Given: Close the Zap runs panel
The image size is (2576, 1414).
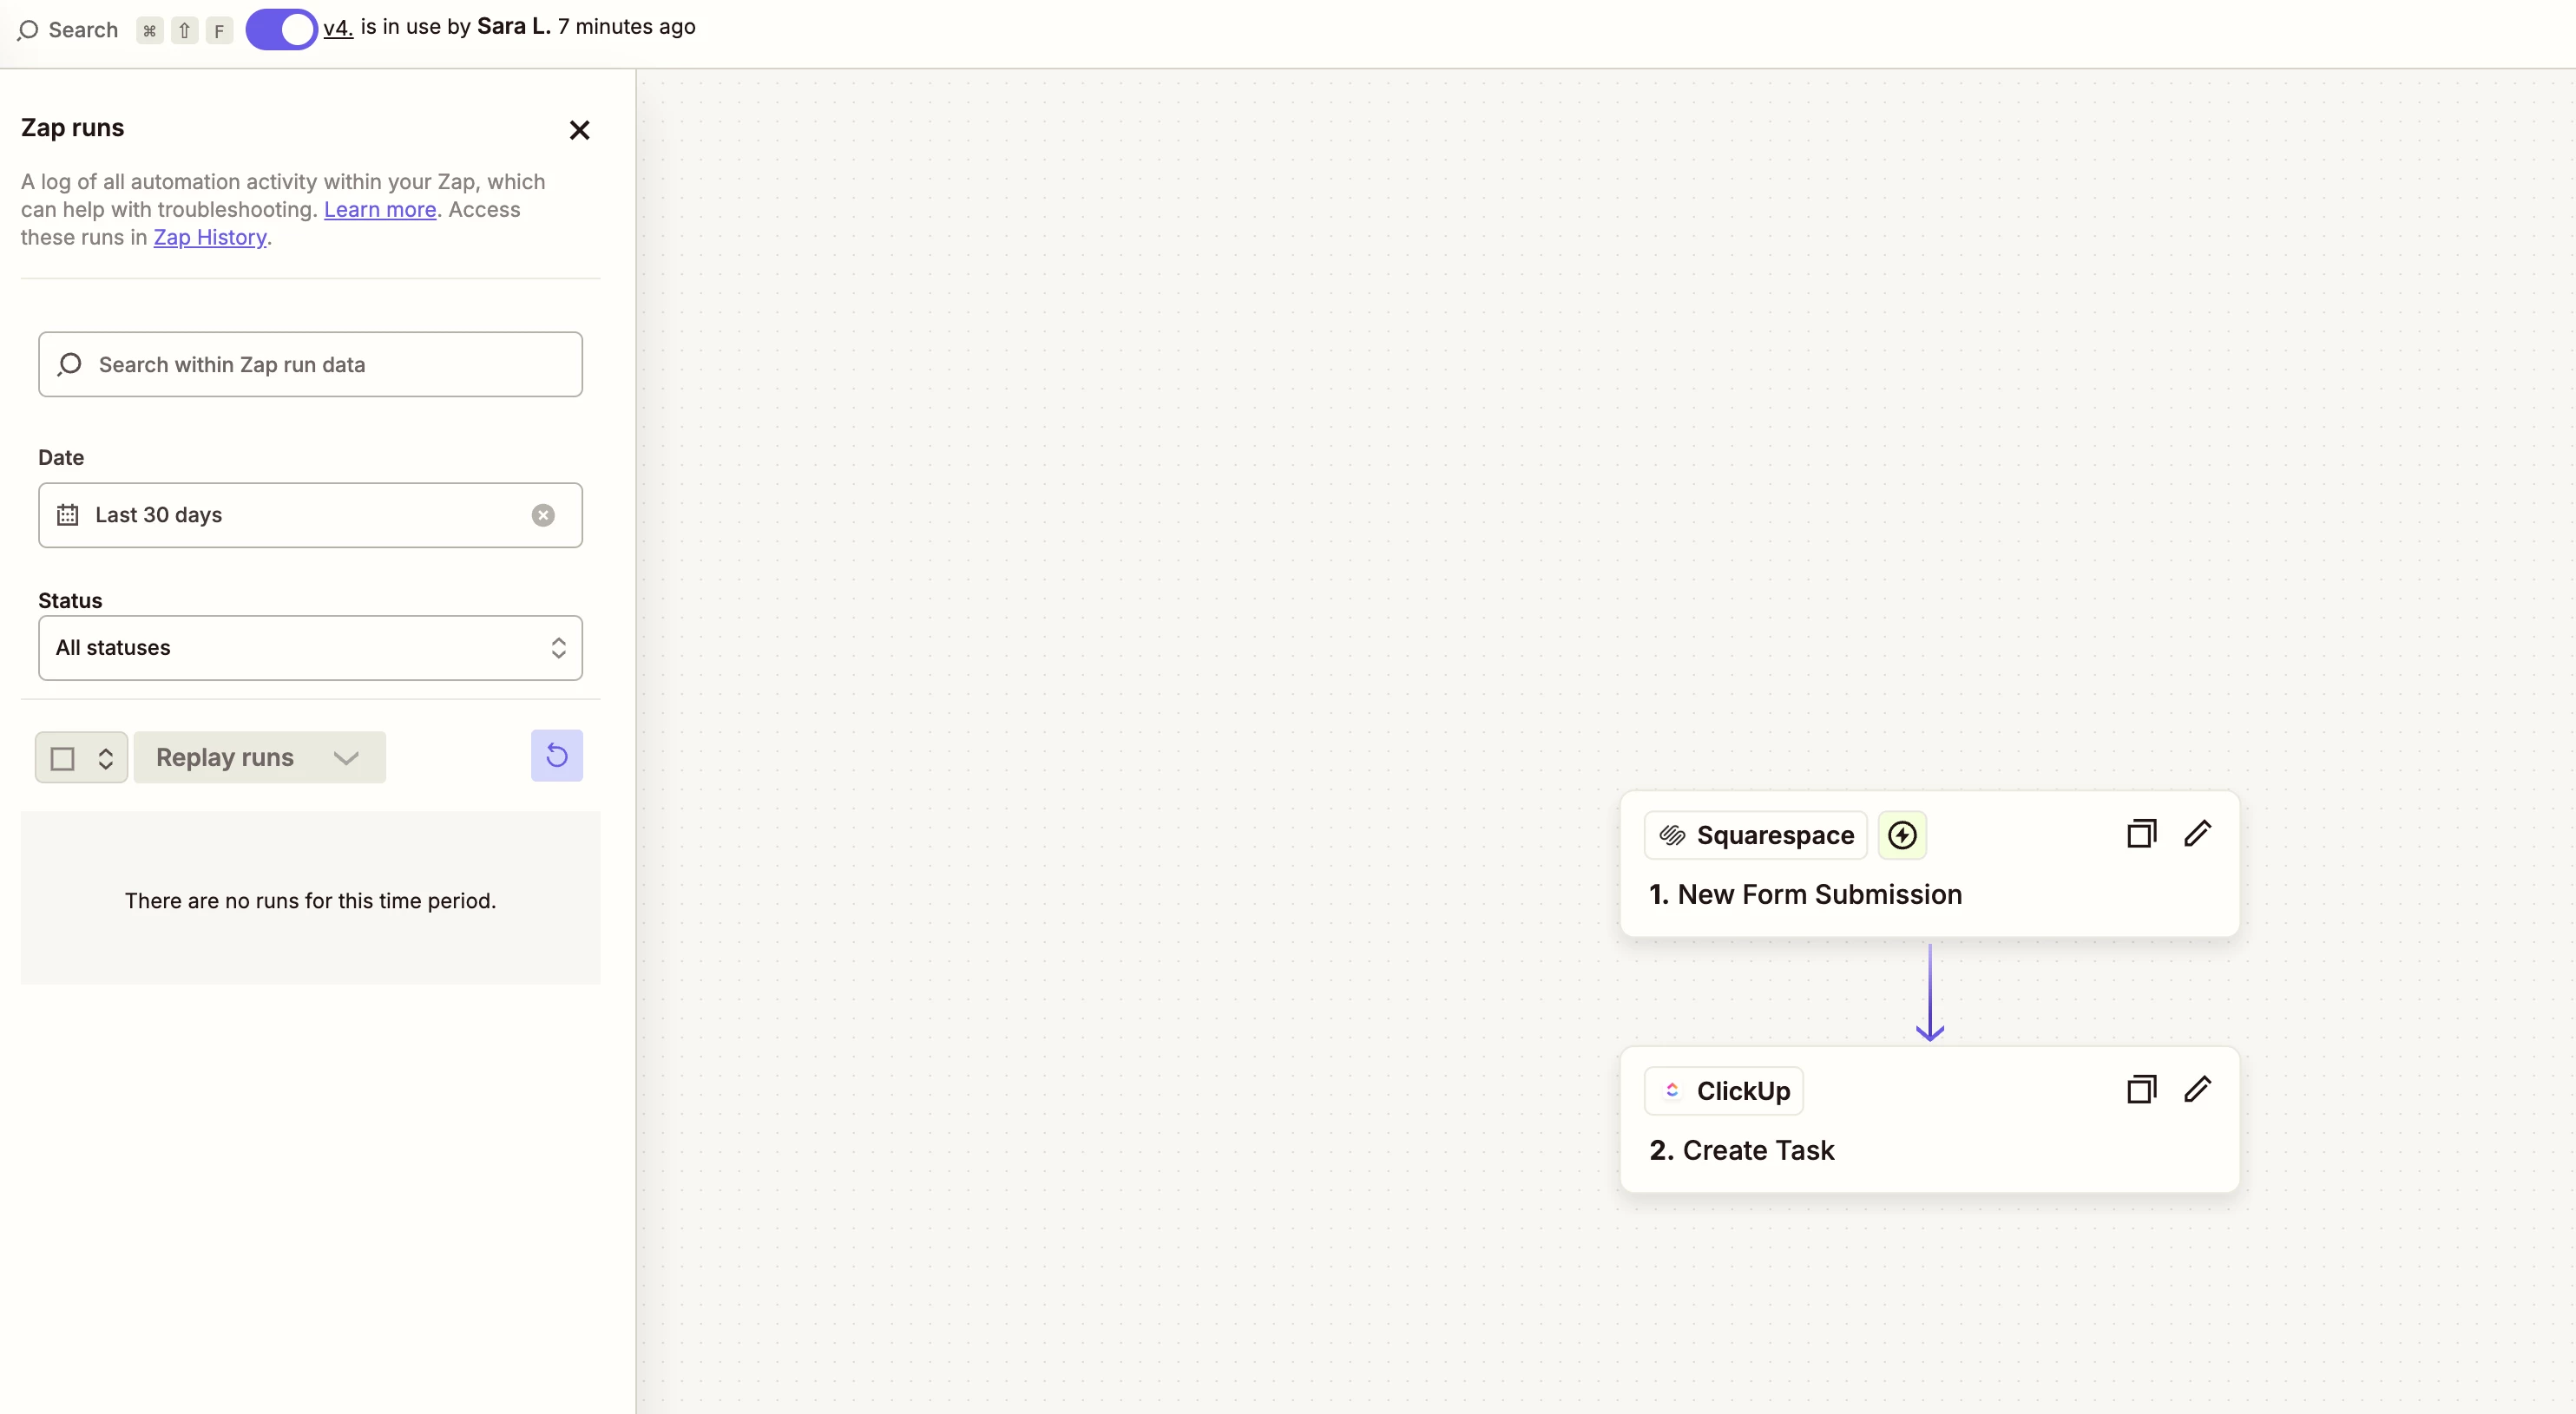Looking at the screenshot, I should [579, 130].
